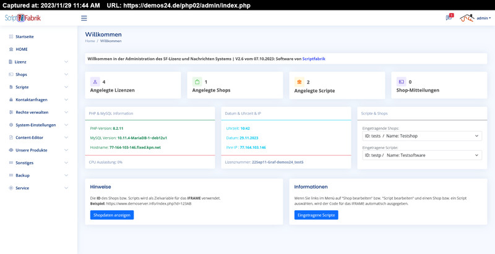Click the Home breadcrumb link
Viewport: 495px width, 254px height.
tap(90, 41)
